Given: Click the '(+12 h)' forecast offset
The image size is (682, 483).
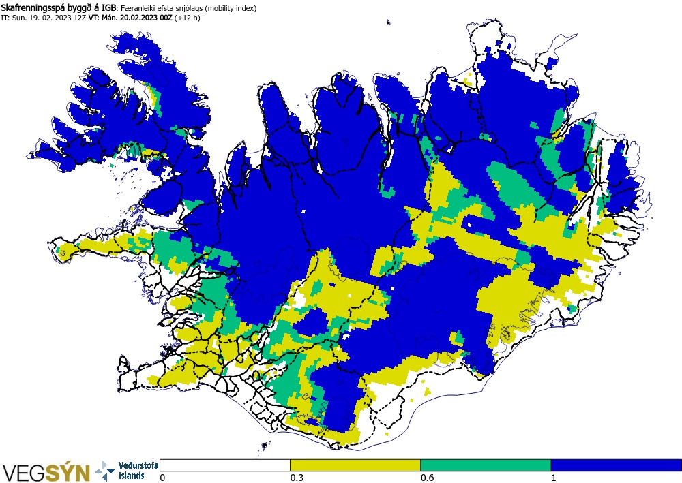Looking at the screenshot, I should 187,18.
